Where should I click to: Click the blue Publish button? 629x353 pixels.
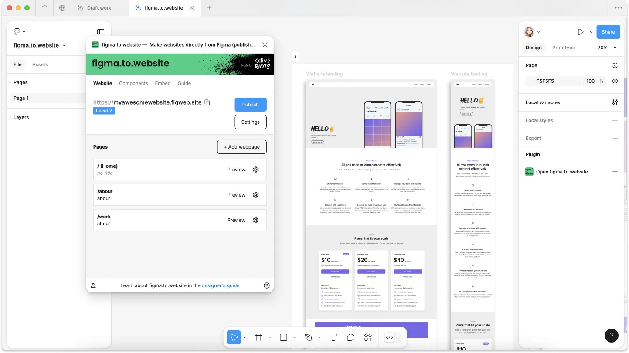pyautogui.click(x=250, y=105)
